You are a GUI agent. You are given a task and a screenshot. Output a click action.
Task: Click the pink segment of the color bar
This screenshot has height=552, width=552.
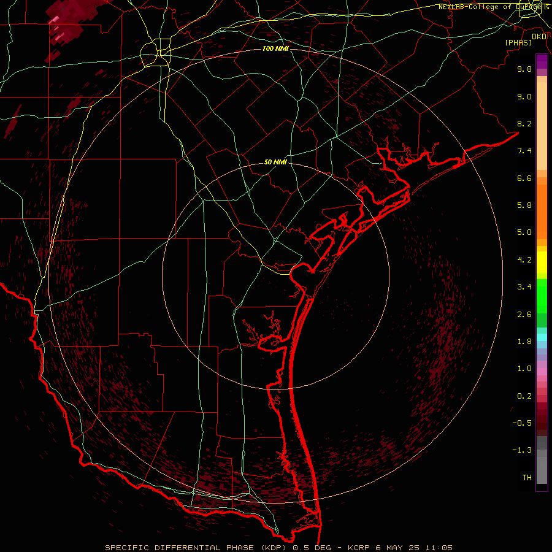click(x=542, y=372)
